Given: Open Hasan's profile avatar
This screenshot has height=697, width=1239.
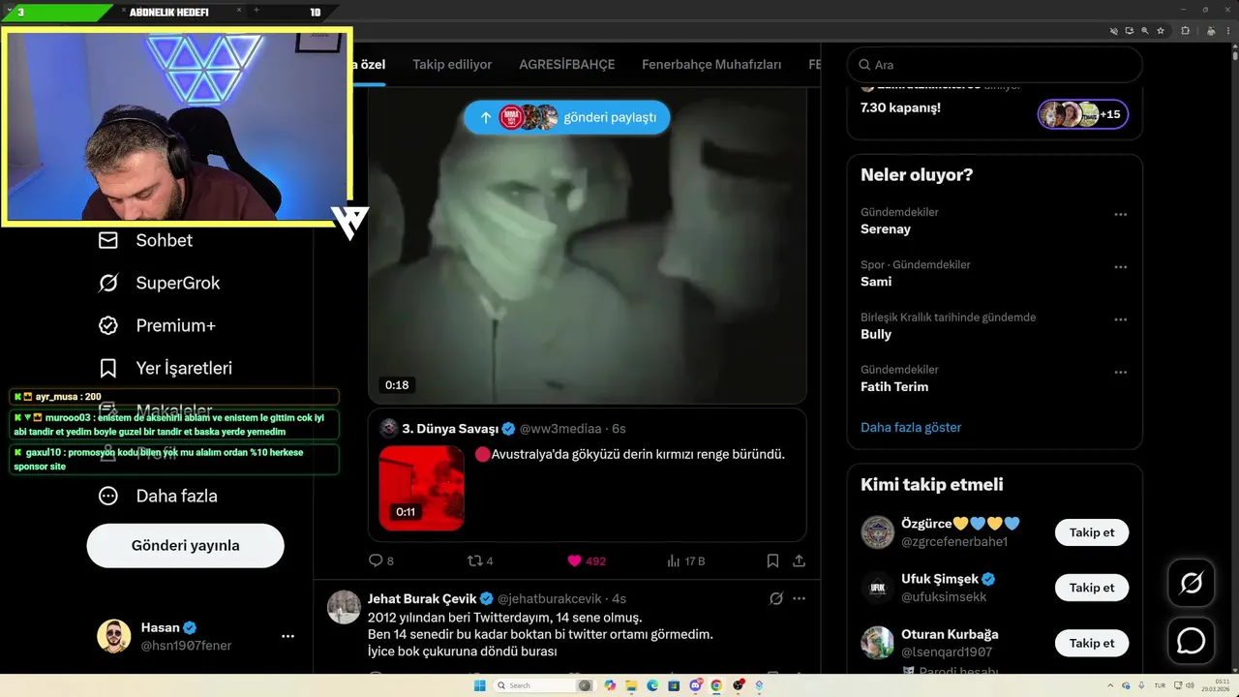Looking at the screenshot, I should (x=113, y=636).
